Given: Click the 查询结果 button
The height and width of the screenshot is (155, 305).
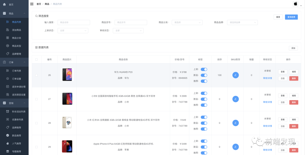Looking at the screenshot, I should (x=291, y=17).
